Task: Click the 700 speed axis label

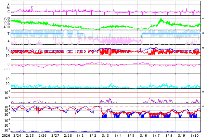Action: click(x=6, y=18)
